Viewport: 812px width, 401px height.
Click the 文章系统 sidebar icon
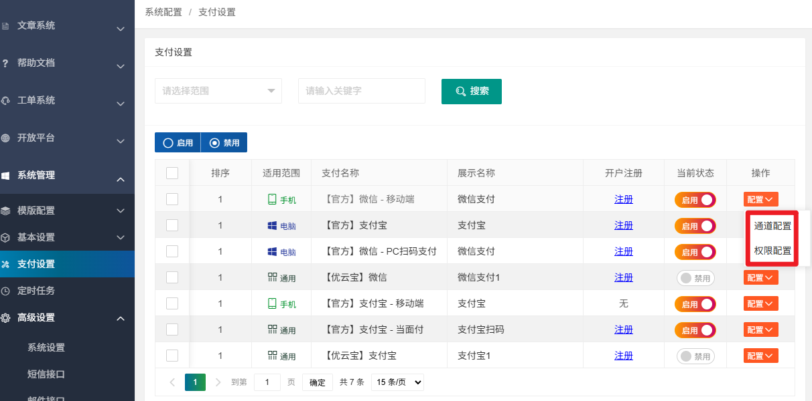5,26
